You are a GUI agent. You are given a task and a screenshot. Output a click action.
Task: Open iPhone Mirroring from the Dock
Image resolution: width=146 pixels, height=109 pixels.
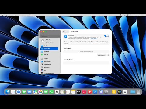[x=101, y=92]
